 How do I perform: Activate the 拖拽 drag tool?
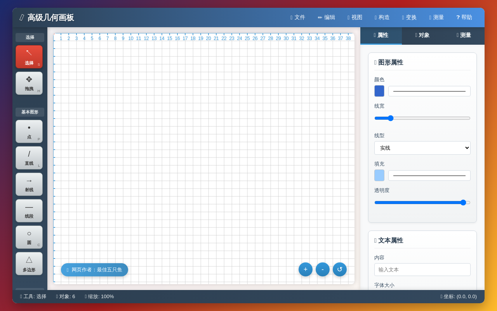tap(29, 83)
